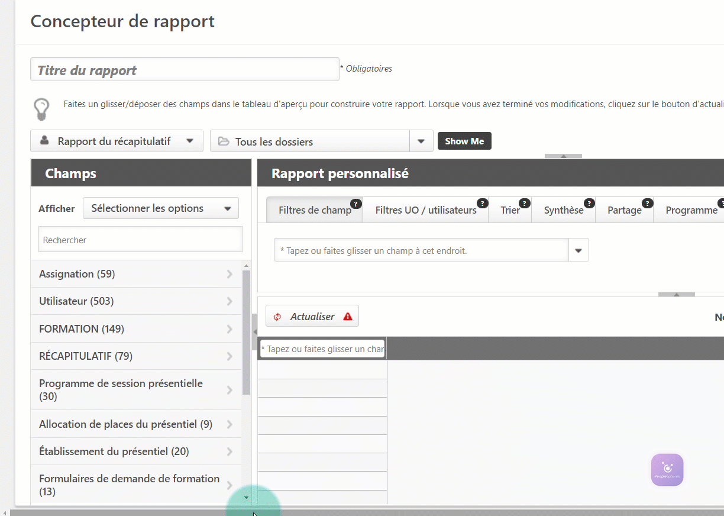
Task: Switch to the Partage tab
Action: 625,210
